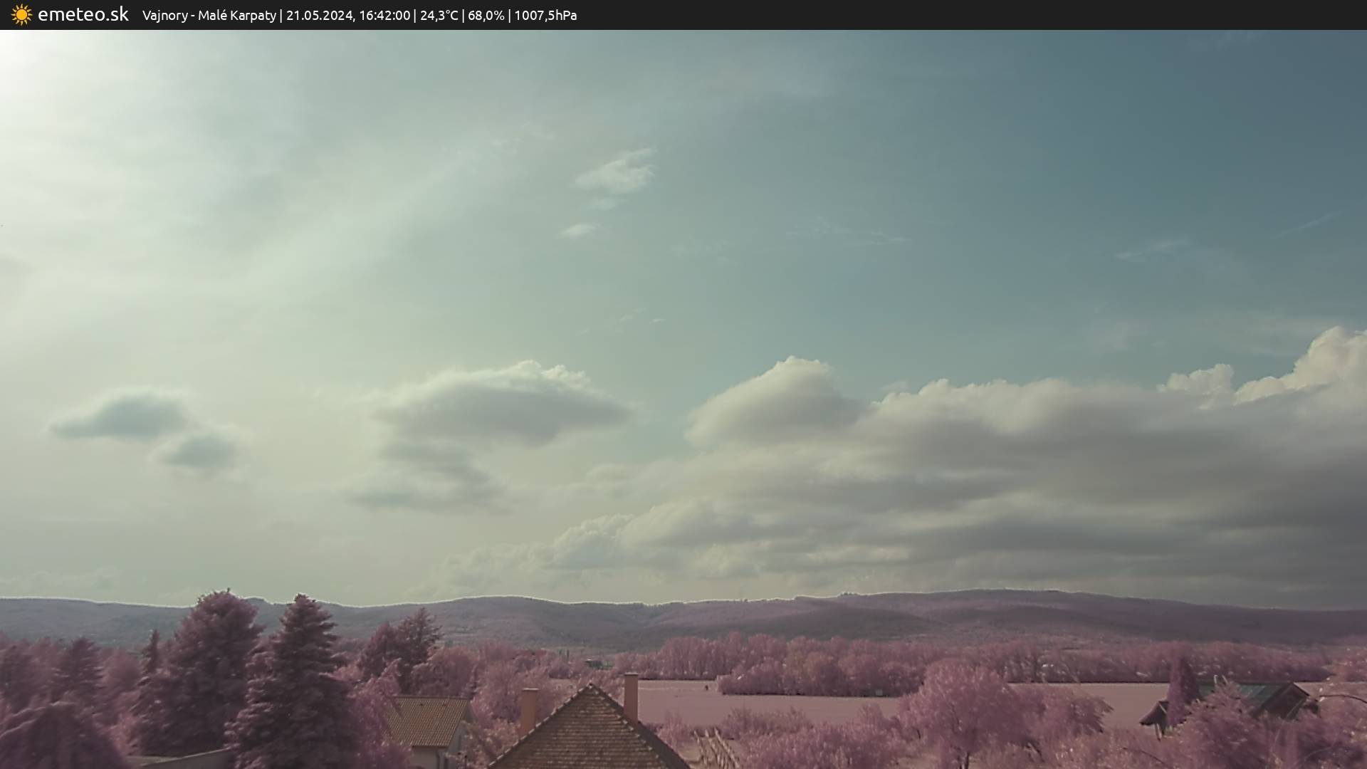The image size is (1367, 769).
Task: Click the peak of the central tiled roof
Action: pyautogui.click(x=590, y=688)
